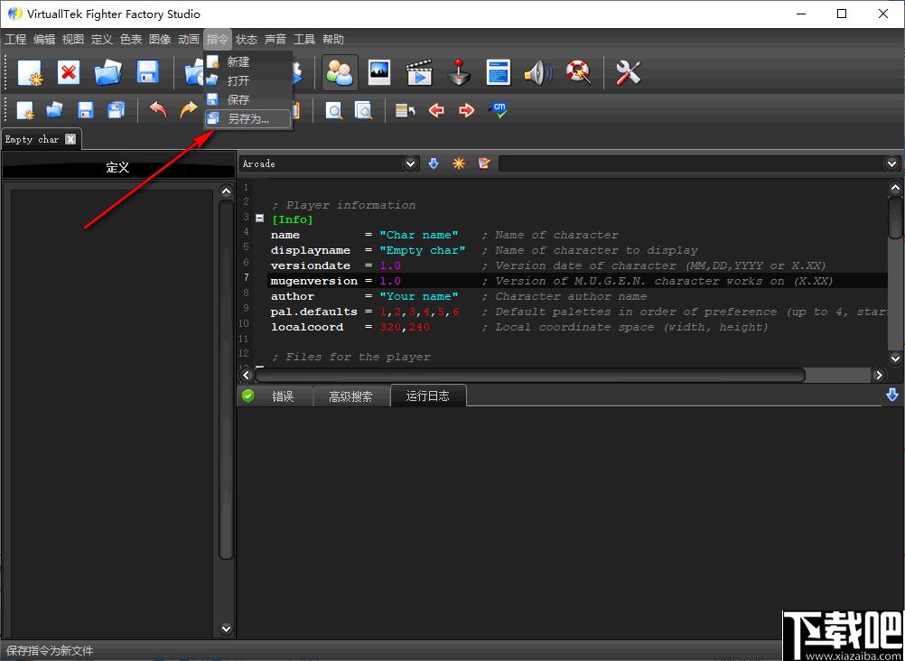This screenshot has width=905, height=661.
Task: Select 打开 in the dropdown menu
Action: point(248,80)
